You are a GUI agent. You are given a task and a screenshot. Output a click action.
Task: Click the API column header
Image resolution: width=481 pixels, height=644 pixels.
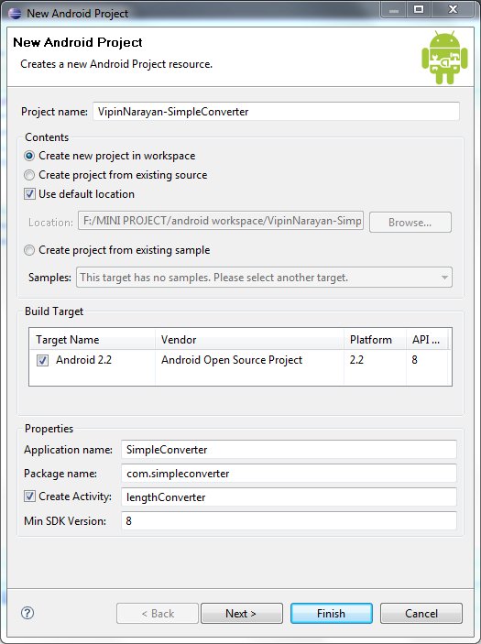427,340
